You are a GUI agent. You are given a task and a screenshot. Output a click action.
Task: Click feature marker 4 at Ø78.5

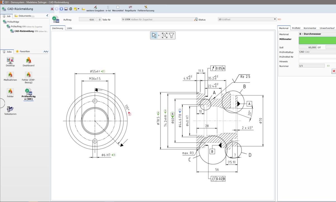[158, 113]
